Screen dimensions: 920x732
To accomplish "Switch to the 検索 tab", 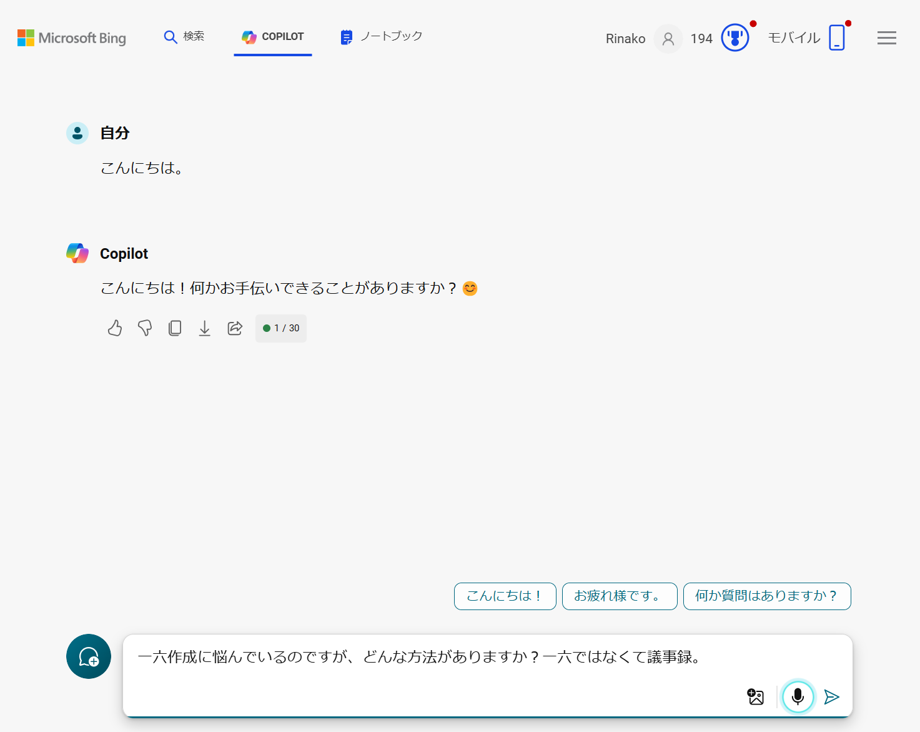I will (184, 37).
